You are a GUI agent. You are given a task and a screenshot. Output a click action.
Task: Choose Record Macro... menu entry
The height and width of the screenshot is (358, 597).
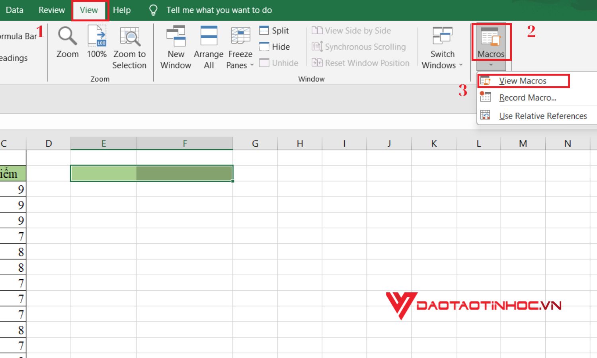[527, 98]
